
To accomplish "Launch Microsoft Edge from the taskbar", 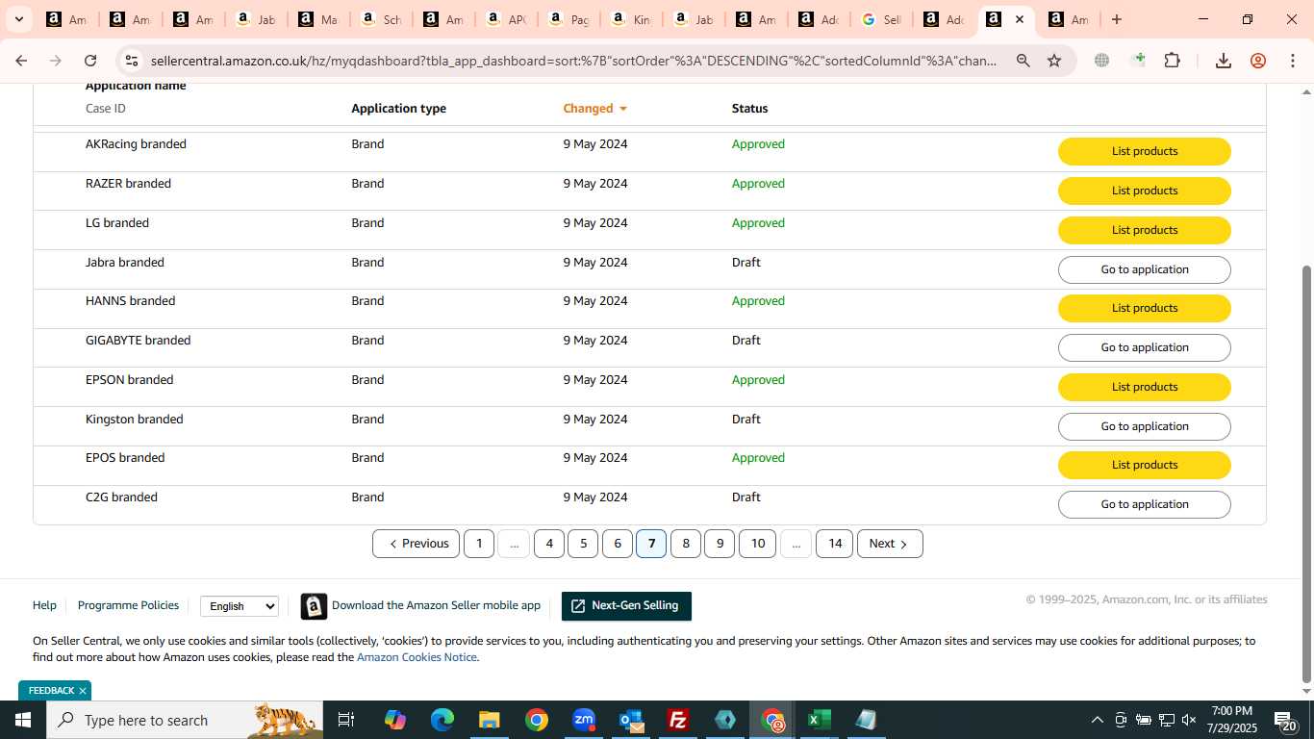I will coord(442,720).
